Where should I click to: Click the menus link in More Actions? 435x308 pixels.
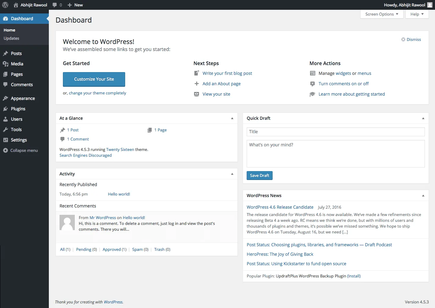coord(364,73)
